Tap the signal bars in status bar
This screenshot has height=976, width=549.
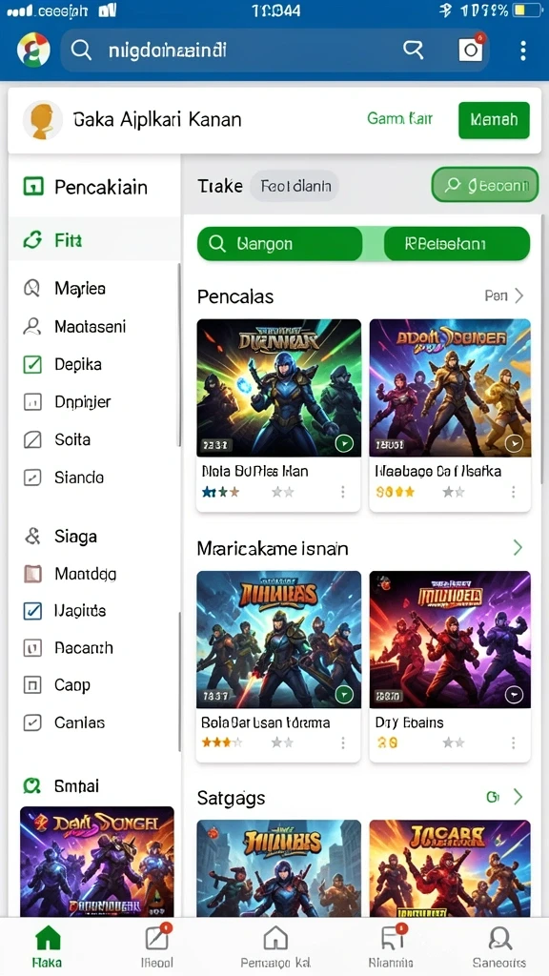(x=19, y=10)
